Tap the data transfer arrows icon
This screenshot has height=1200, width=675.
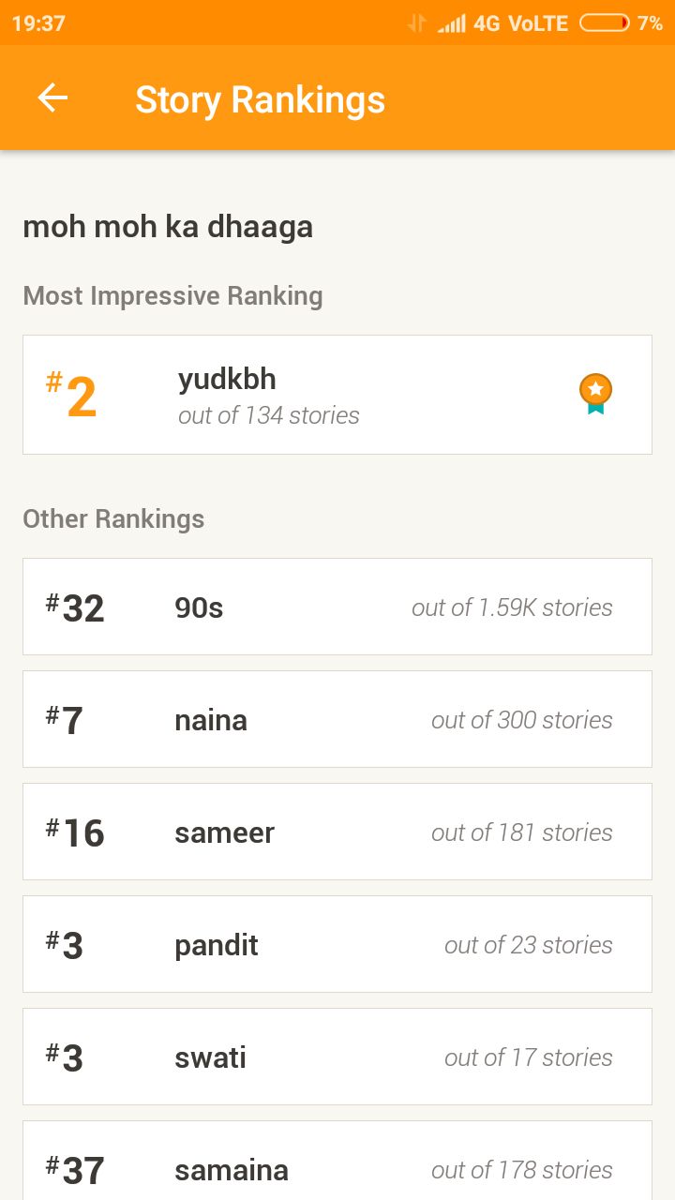(x=416, y=23)
